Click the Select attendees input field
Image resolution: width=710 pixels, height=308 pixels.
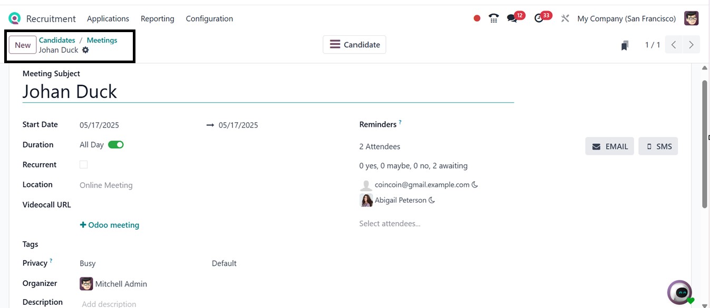click(390, 224)
